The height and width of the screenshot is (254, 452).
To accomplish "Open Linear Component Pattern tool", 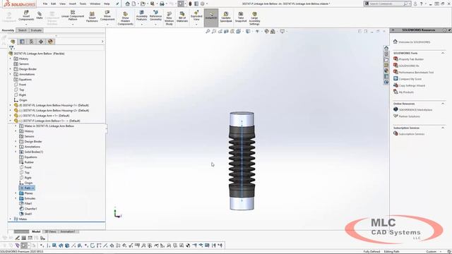I will 73,16.
